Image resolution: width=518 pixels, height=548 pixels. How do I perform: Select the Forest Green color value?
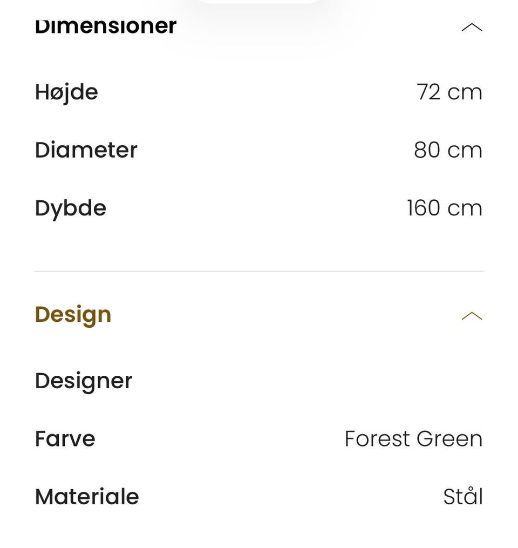(413, 439)
